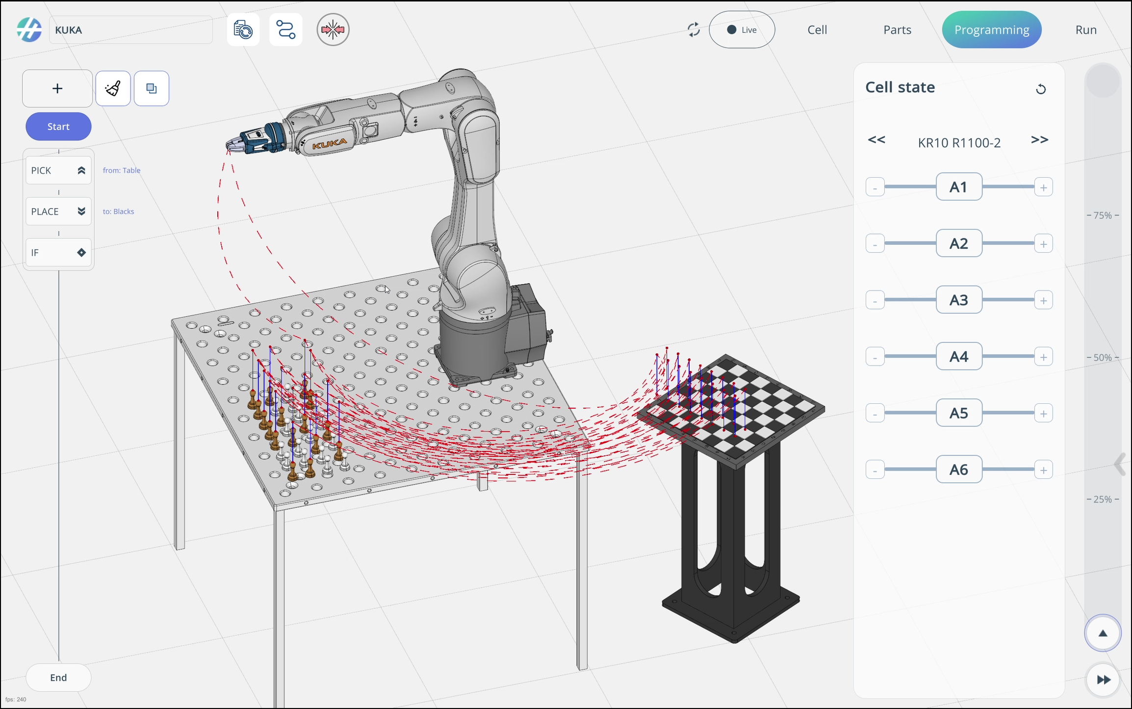Open the Parts tab

click(x=897, y=30)
